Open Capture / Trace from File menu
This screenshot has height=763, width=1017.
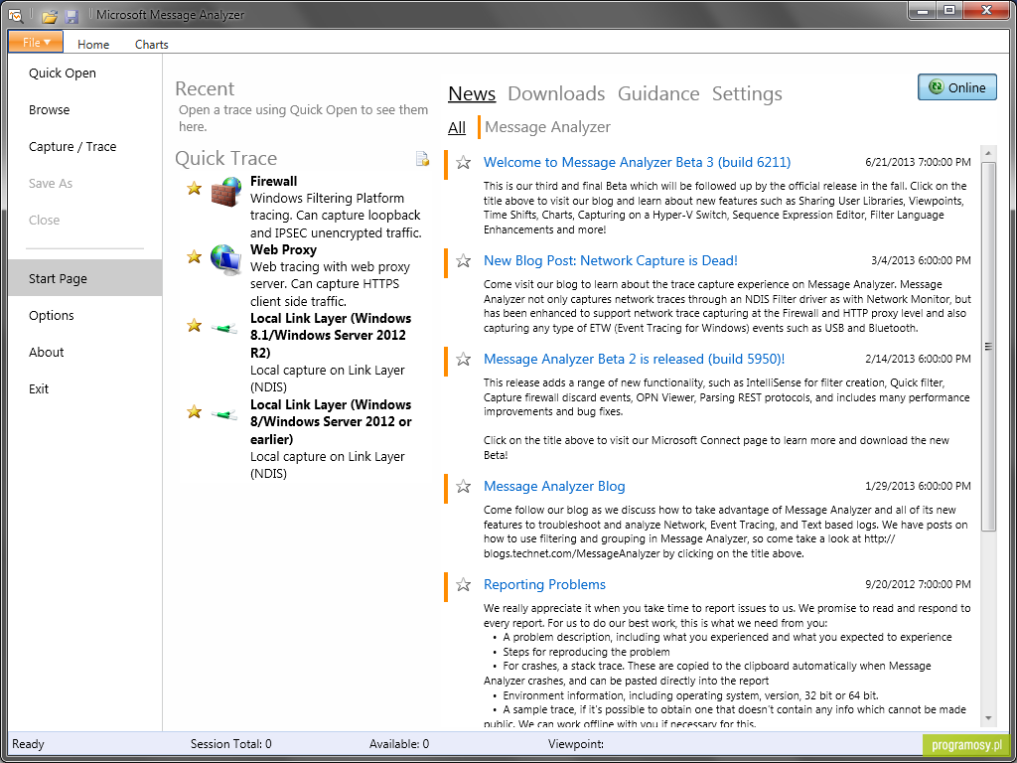tap(85, 147)
